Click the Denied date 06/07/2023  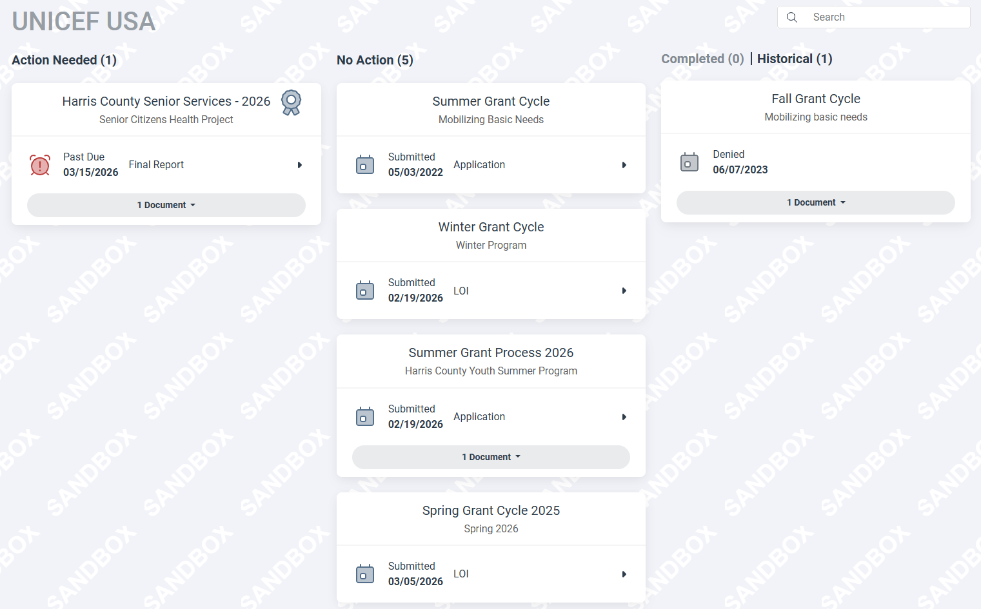click(740, 170)
